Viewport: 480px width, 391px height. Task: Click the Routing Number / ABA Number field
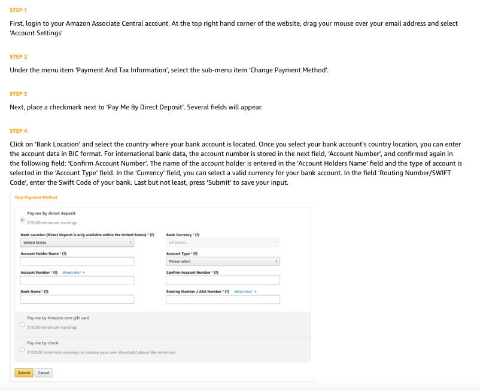click(223, 299)
